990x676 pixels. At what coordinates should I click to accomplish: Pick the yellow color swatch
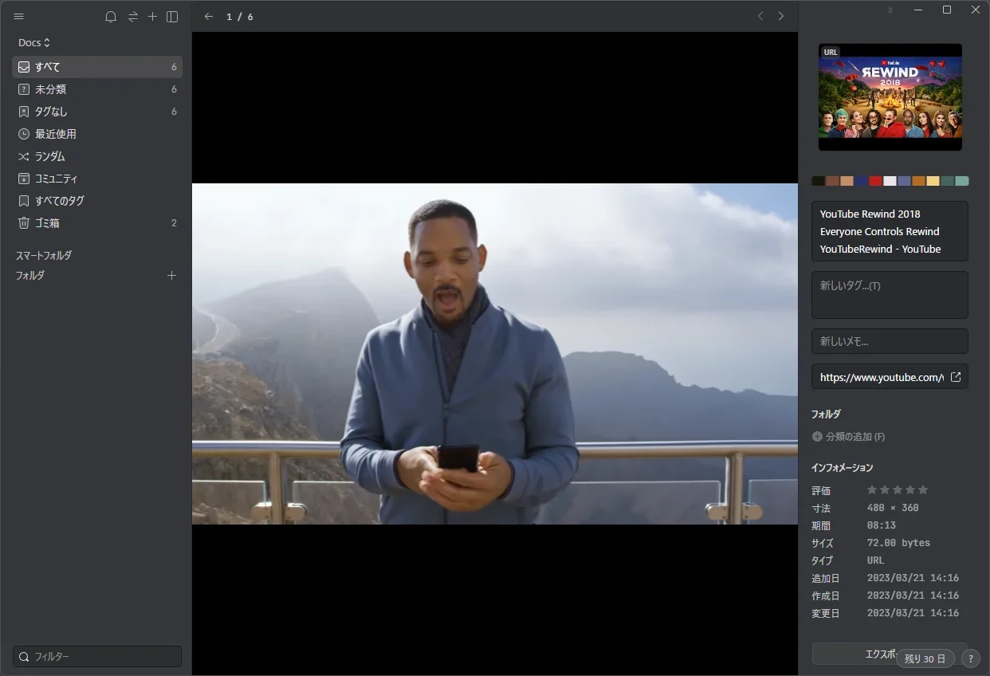[933, 181]
